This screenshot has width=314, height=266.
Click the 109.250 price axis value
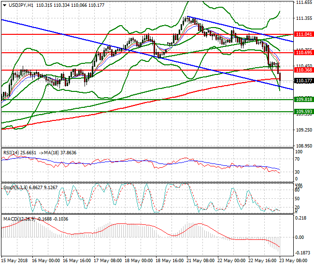point(304,130)
